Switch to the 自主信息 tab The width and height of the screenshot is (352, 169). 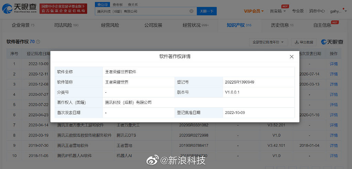tap(322, 25)
